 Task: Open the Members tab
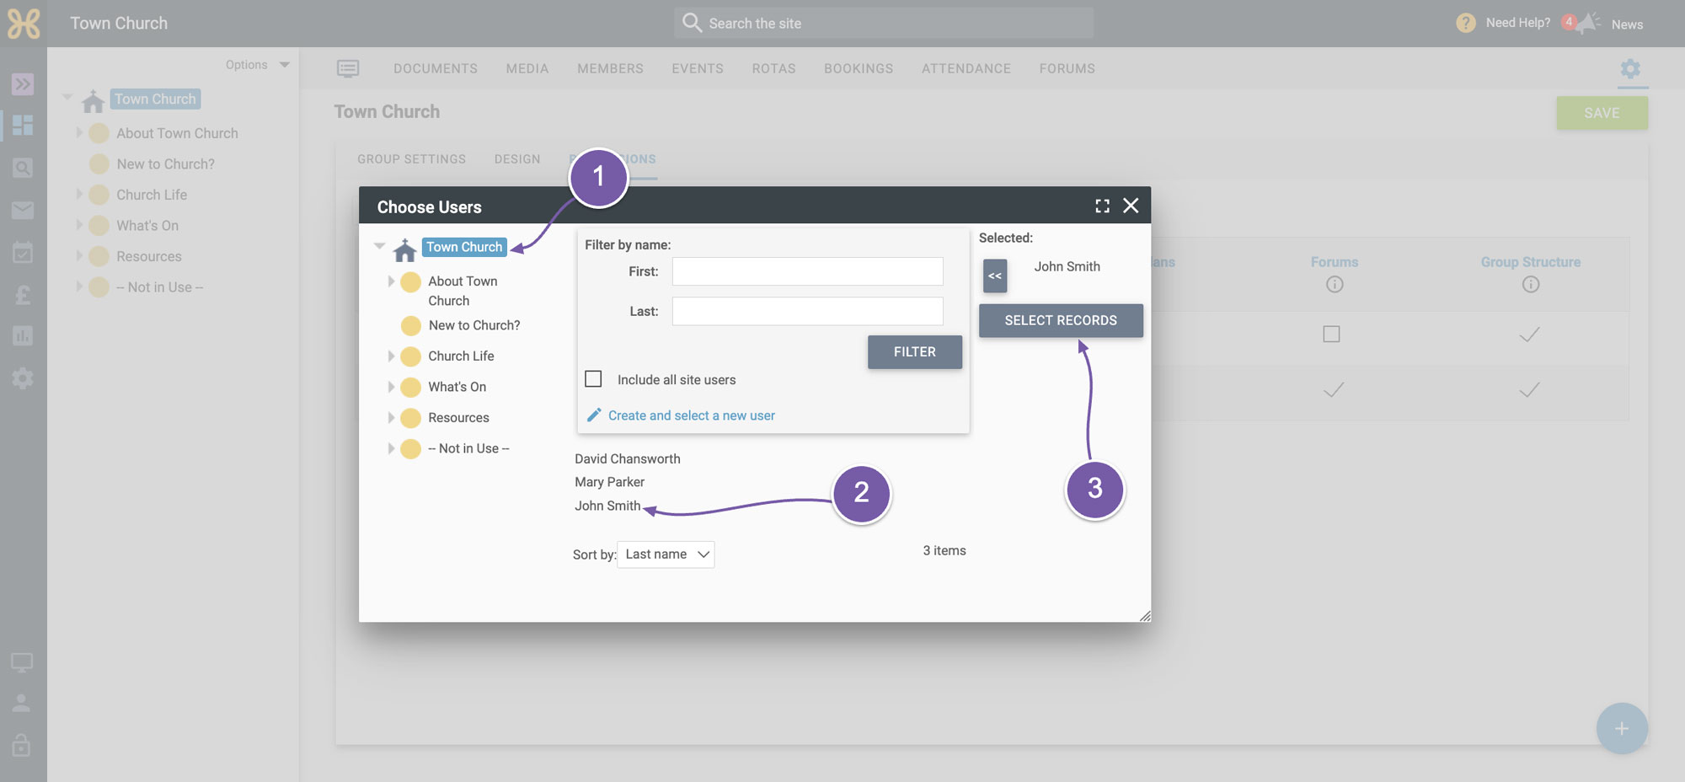coord(610,68)
